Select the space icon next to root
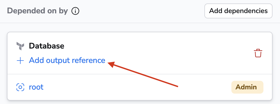Image resolution: width=280 pixels, height=104 pixels. pos(20,87)
